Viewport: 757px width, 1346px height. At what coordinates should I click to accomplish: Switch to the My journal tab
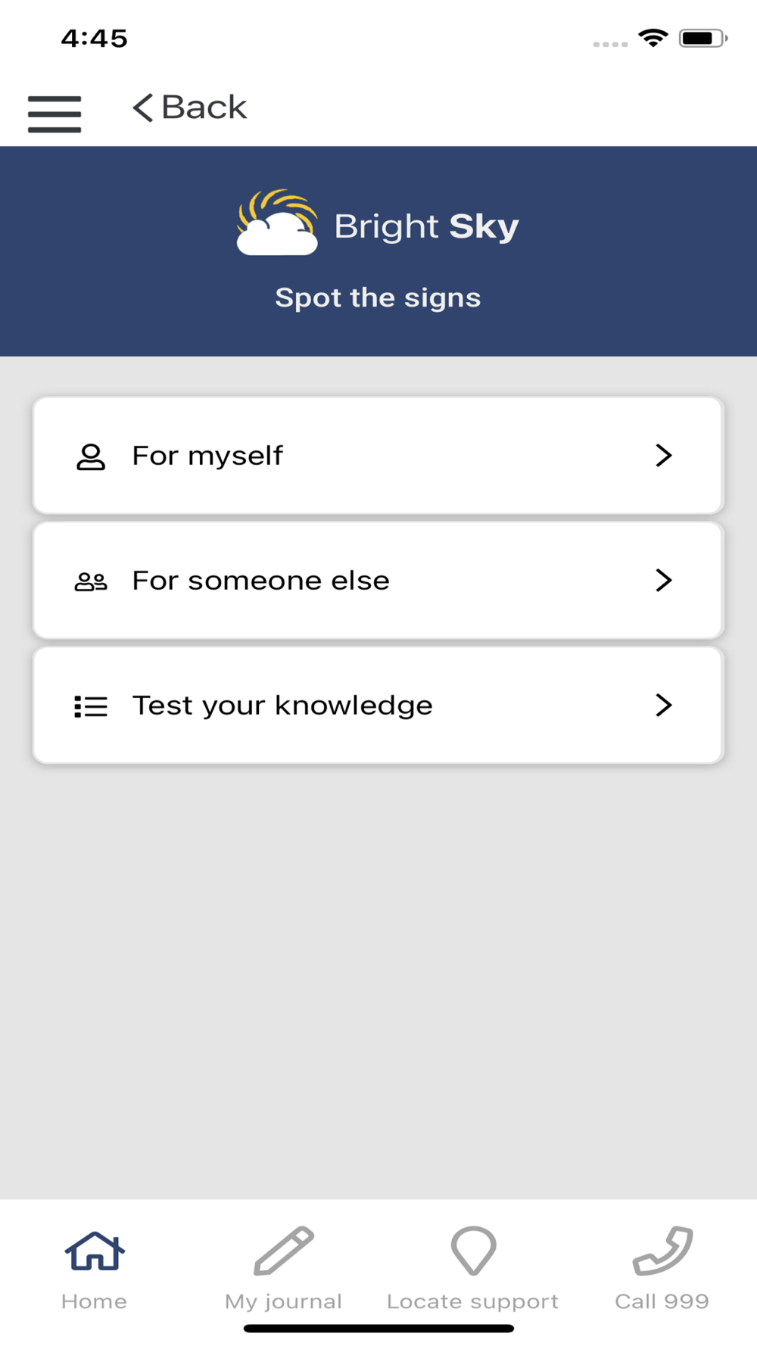284,1268
